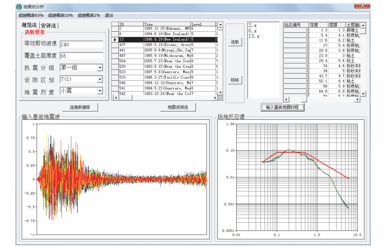
Task: Click the right arrow of the earthquake table horizontal scrollbar
Action: [215, 98]
